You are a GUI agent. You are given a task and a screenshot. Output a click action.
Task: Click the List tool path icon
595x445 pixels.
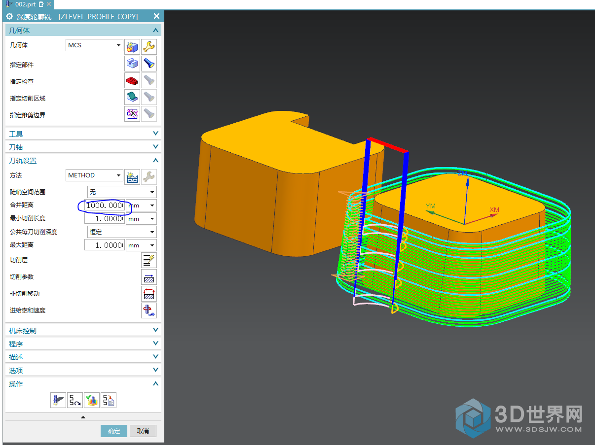(109, 400)
